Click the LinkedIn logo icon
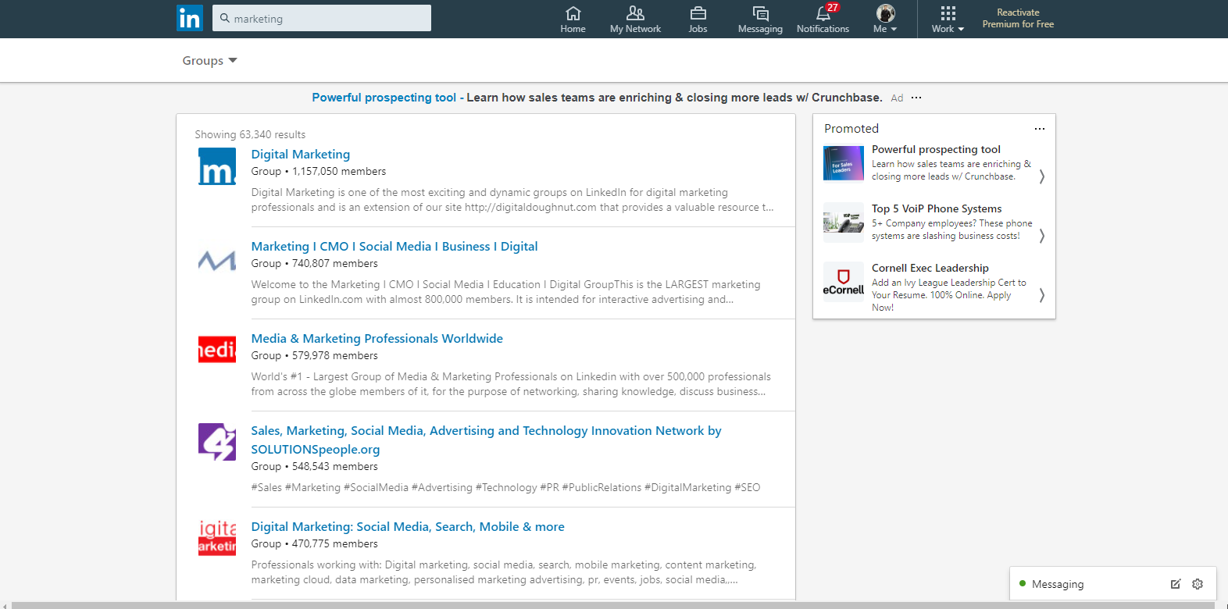The width and height of the screenshot is (1228, 609). (190, 18)
